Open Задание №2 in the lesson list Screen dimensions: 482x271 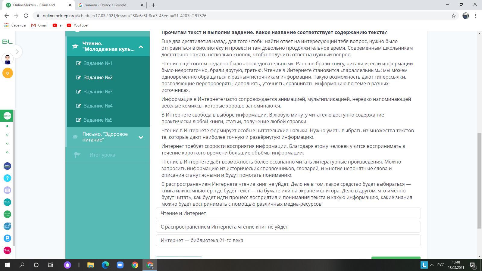coord(98,77)
